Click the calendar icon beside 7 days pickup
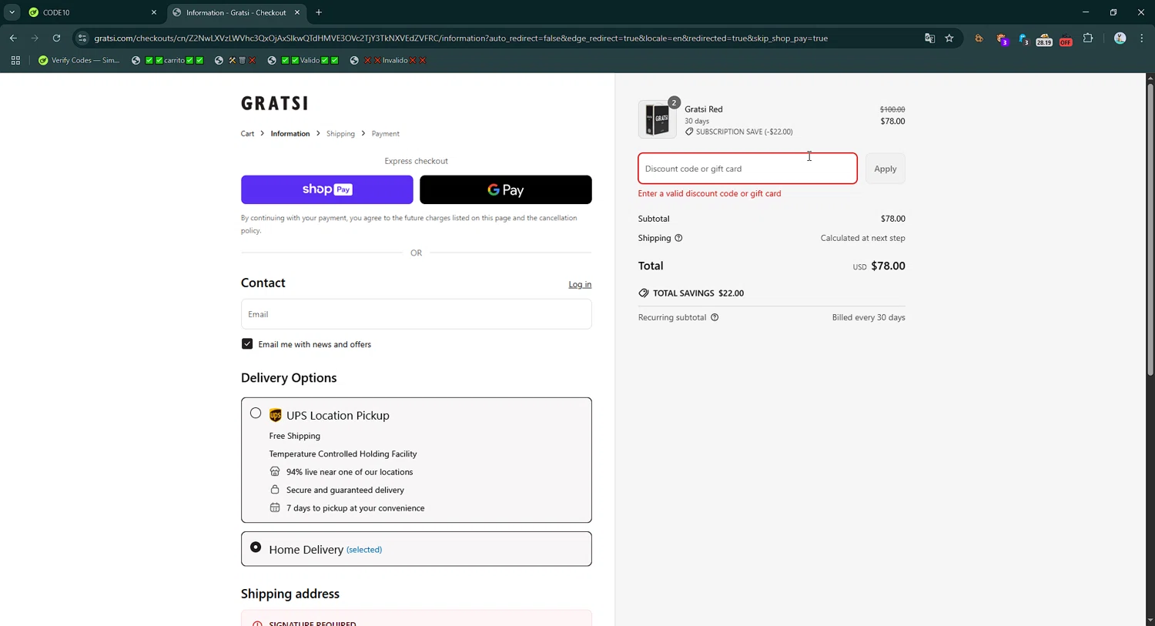 point(275,507)
